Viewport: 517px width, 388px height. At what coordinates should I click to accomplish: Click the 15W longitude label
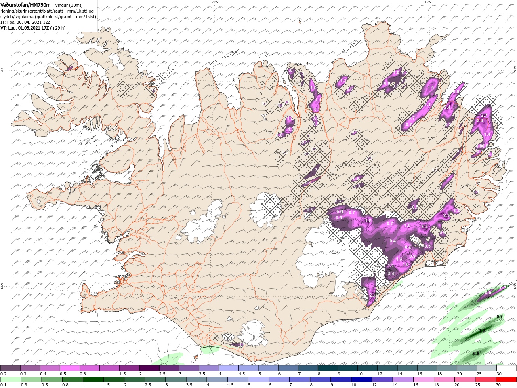428,2
